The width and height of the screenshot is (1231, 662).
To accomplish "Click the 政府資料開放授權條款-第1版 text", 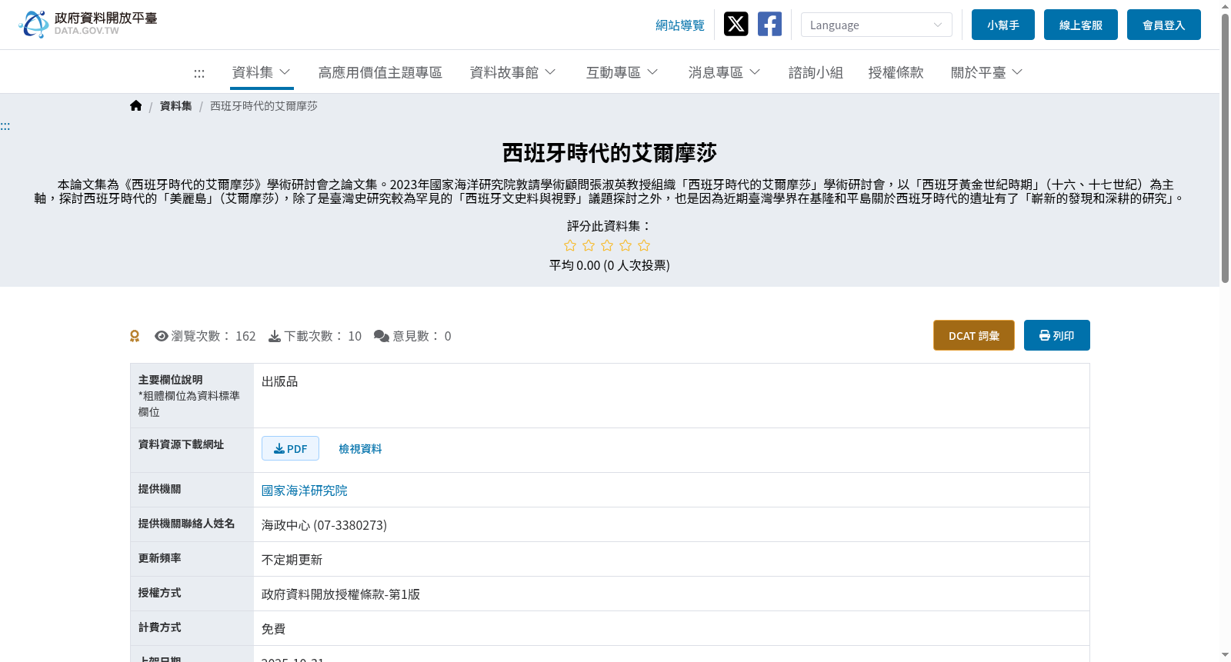I will point(341,594).
